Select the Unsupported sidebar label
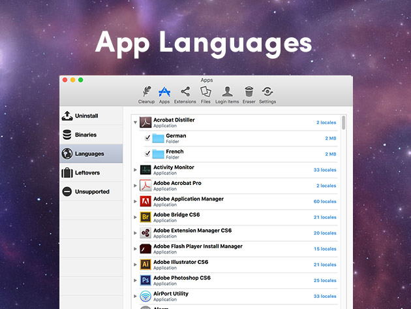 [92, 191]
